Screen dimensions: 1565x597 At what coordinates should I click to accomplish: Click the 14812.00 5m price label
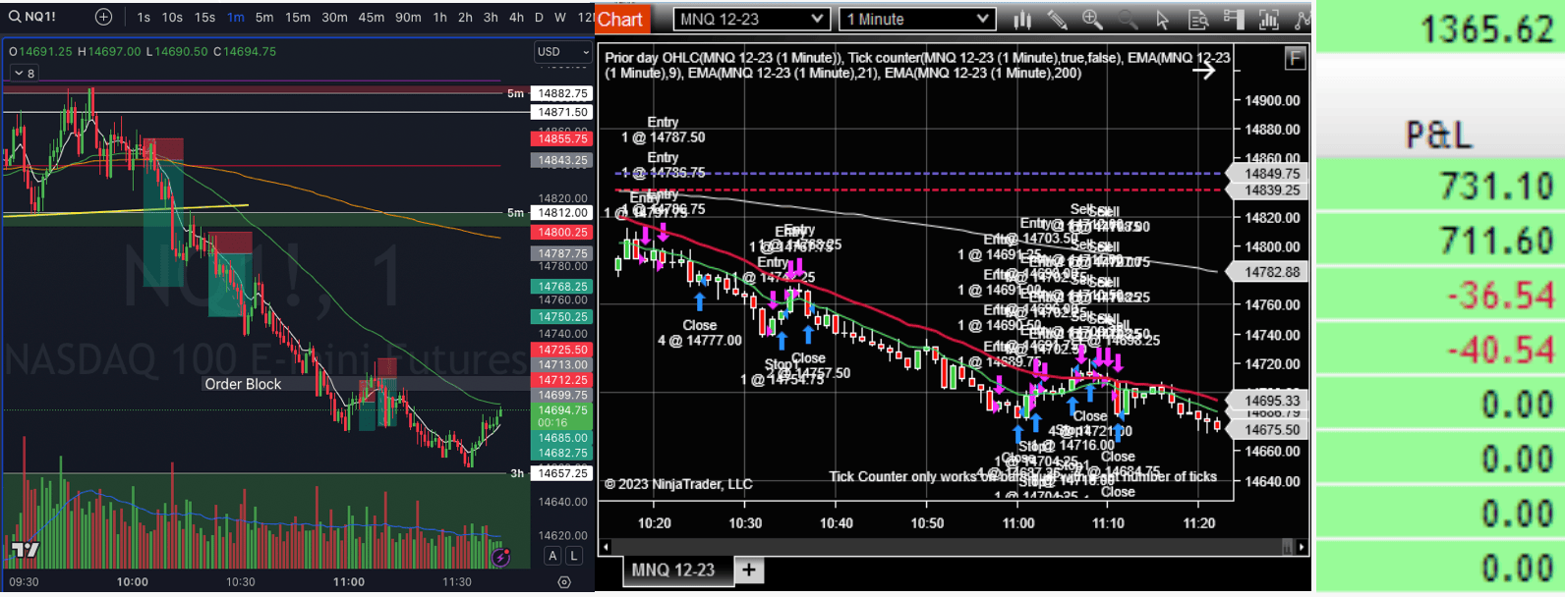pos(562,212)
